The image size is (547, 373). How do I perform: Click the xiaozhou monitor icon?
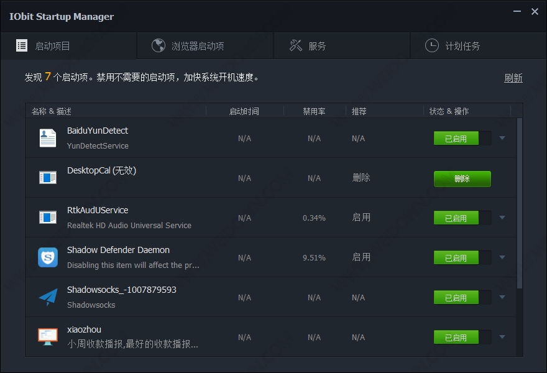(x=48, y=337)
